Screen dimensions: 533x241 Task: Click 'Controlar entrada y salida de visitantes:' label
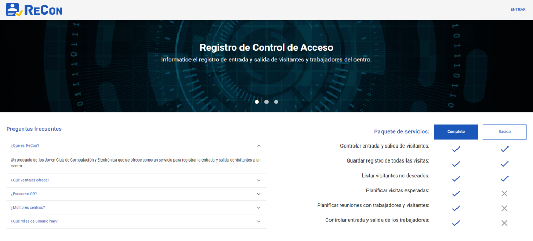[x=385, y=146]
